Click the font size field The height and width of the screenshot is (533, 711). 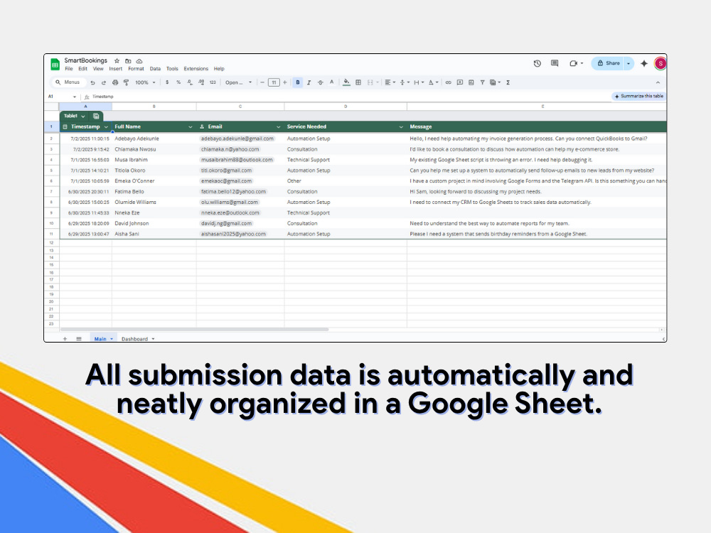274,82
